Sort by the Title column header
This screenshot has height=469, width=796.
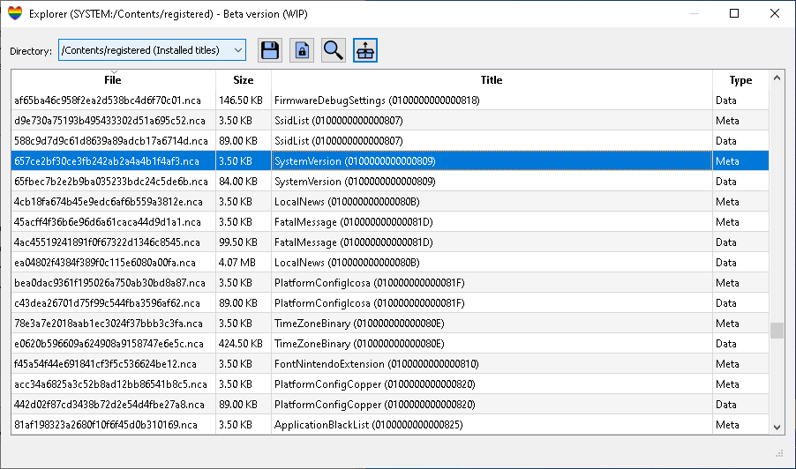point(492,79)
